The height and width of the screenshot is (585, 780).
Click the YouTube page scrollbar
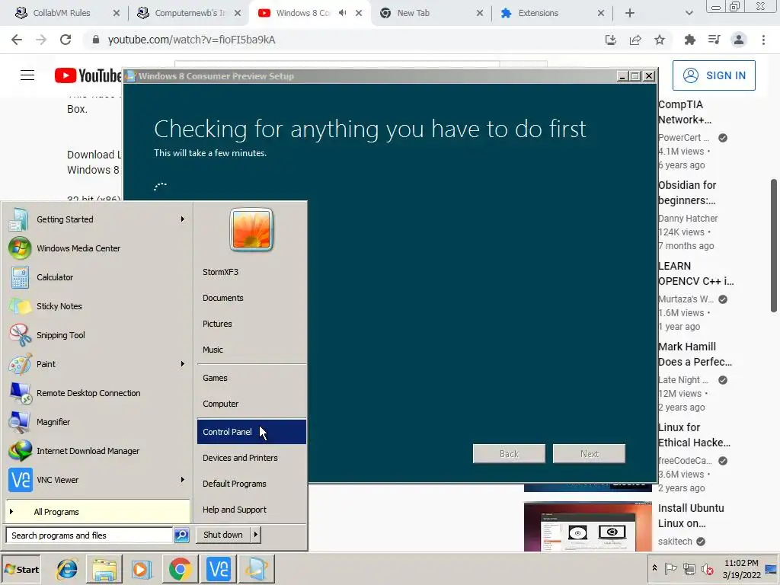coord(774,246)
